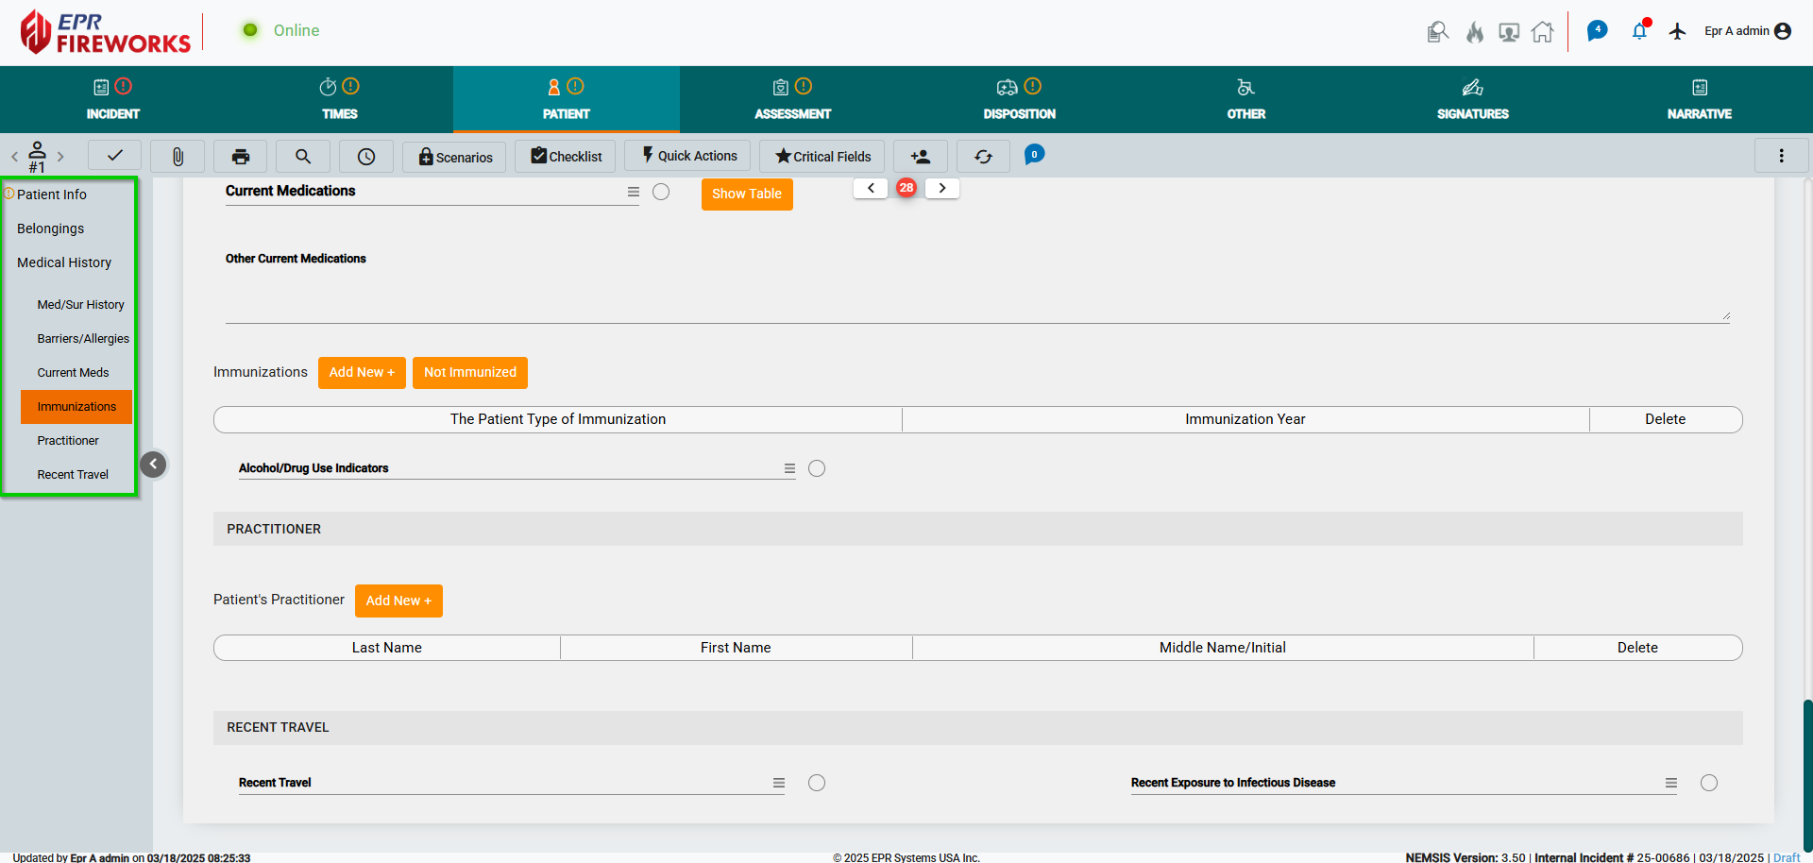Viewport: 1813px width, 863px height.
Task: Click the Not Immunized button
Action: [x=470, y=372]
